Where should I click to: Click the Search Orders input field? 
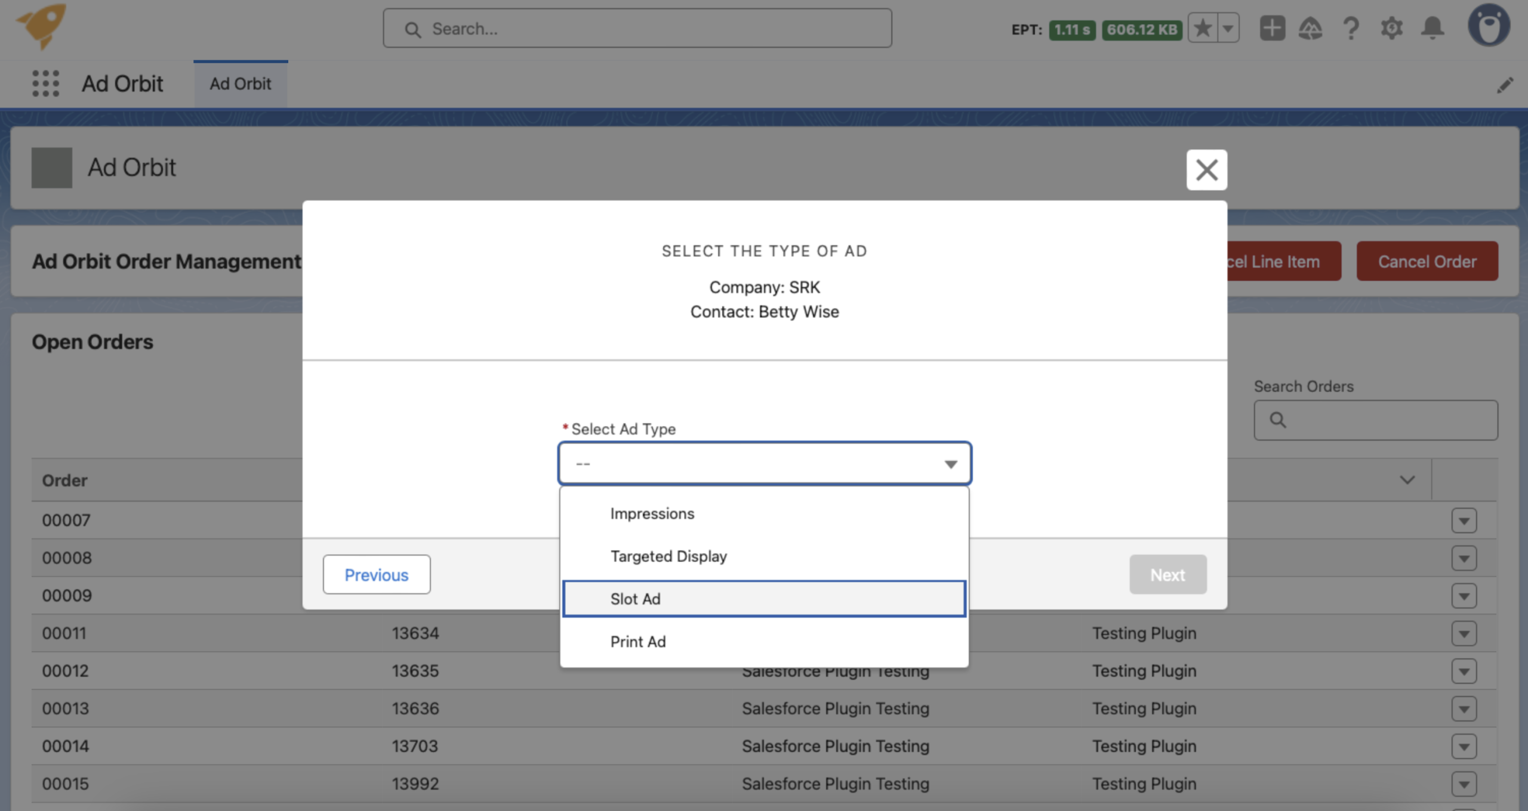[x=1376, y=420]
